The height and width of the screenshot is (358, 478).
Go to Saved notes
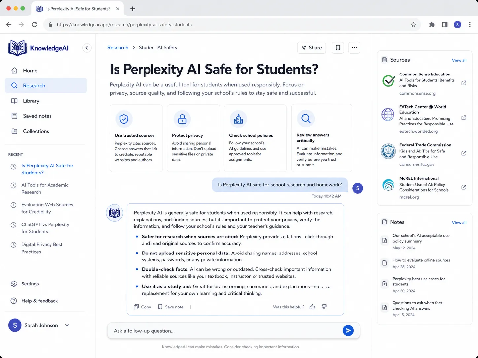pos(46,116)
